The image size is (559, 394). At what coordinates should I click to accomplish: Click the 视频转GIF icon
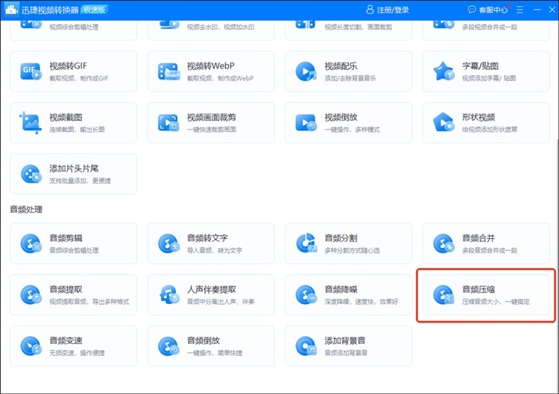[x=31, y=72]
